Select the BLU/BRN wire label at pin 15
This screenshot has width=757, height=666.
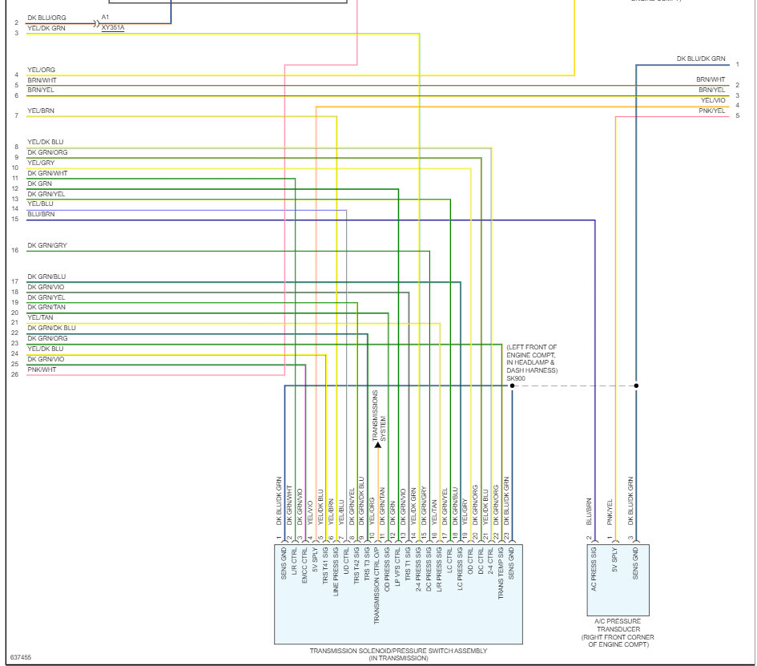[41, 215]
